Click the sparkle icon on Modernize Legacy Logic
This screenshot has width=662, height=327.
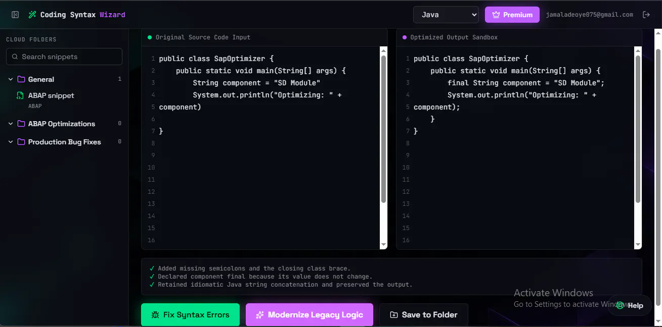click(260, 315)
